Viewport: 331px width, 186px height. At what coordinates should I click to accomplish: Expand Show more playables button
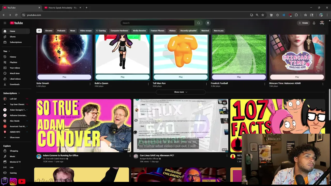click(x=181, y=92)
